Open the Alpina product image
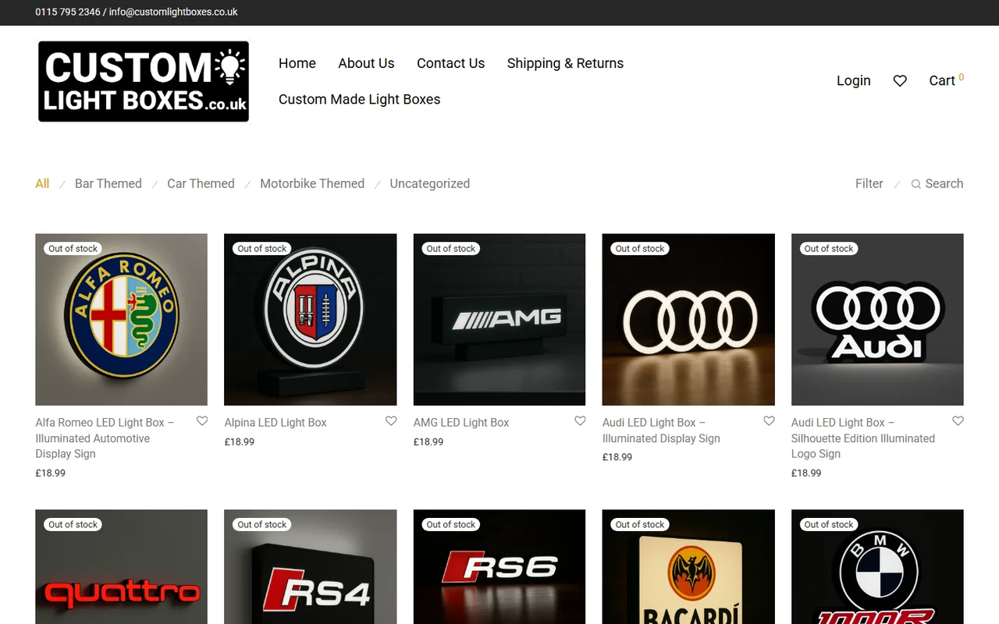Screen dimensions: 999x624 [x=310, y=320]
